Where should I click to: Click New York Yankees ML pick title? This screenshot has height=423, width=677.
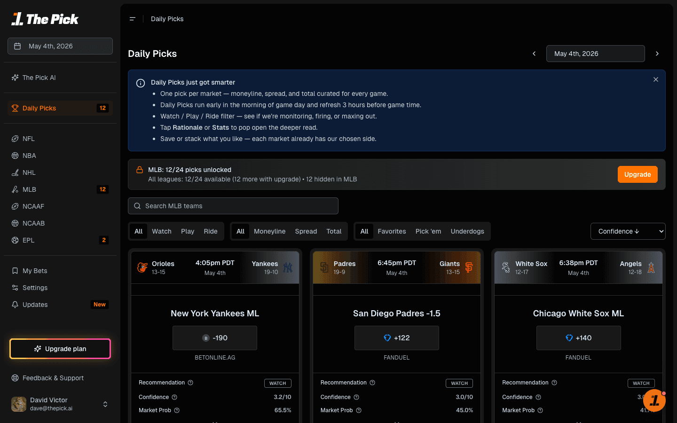(215, 313)
